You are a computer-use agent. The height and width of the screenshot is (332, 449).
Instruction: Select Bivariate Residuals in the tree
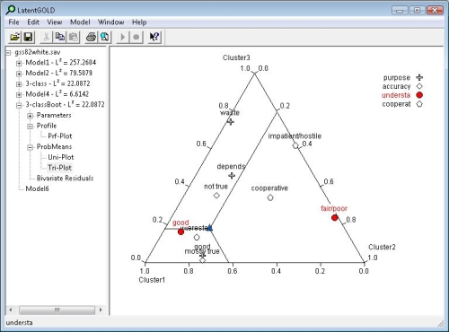click(x=65, y=179)
